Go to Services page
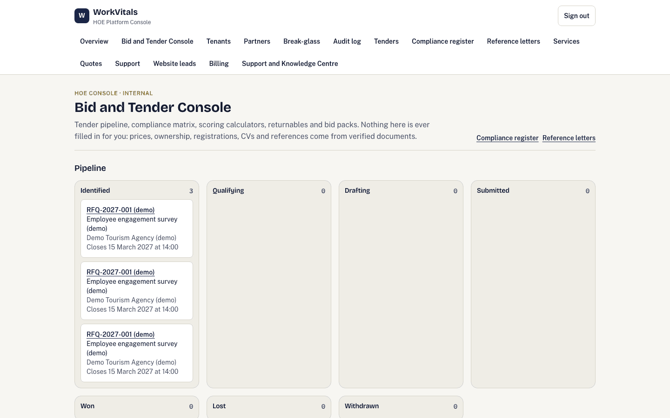The width and height of the screenshot is (670, 418). [x=566, y=41]
